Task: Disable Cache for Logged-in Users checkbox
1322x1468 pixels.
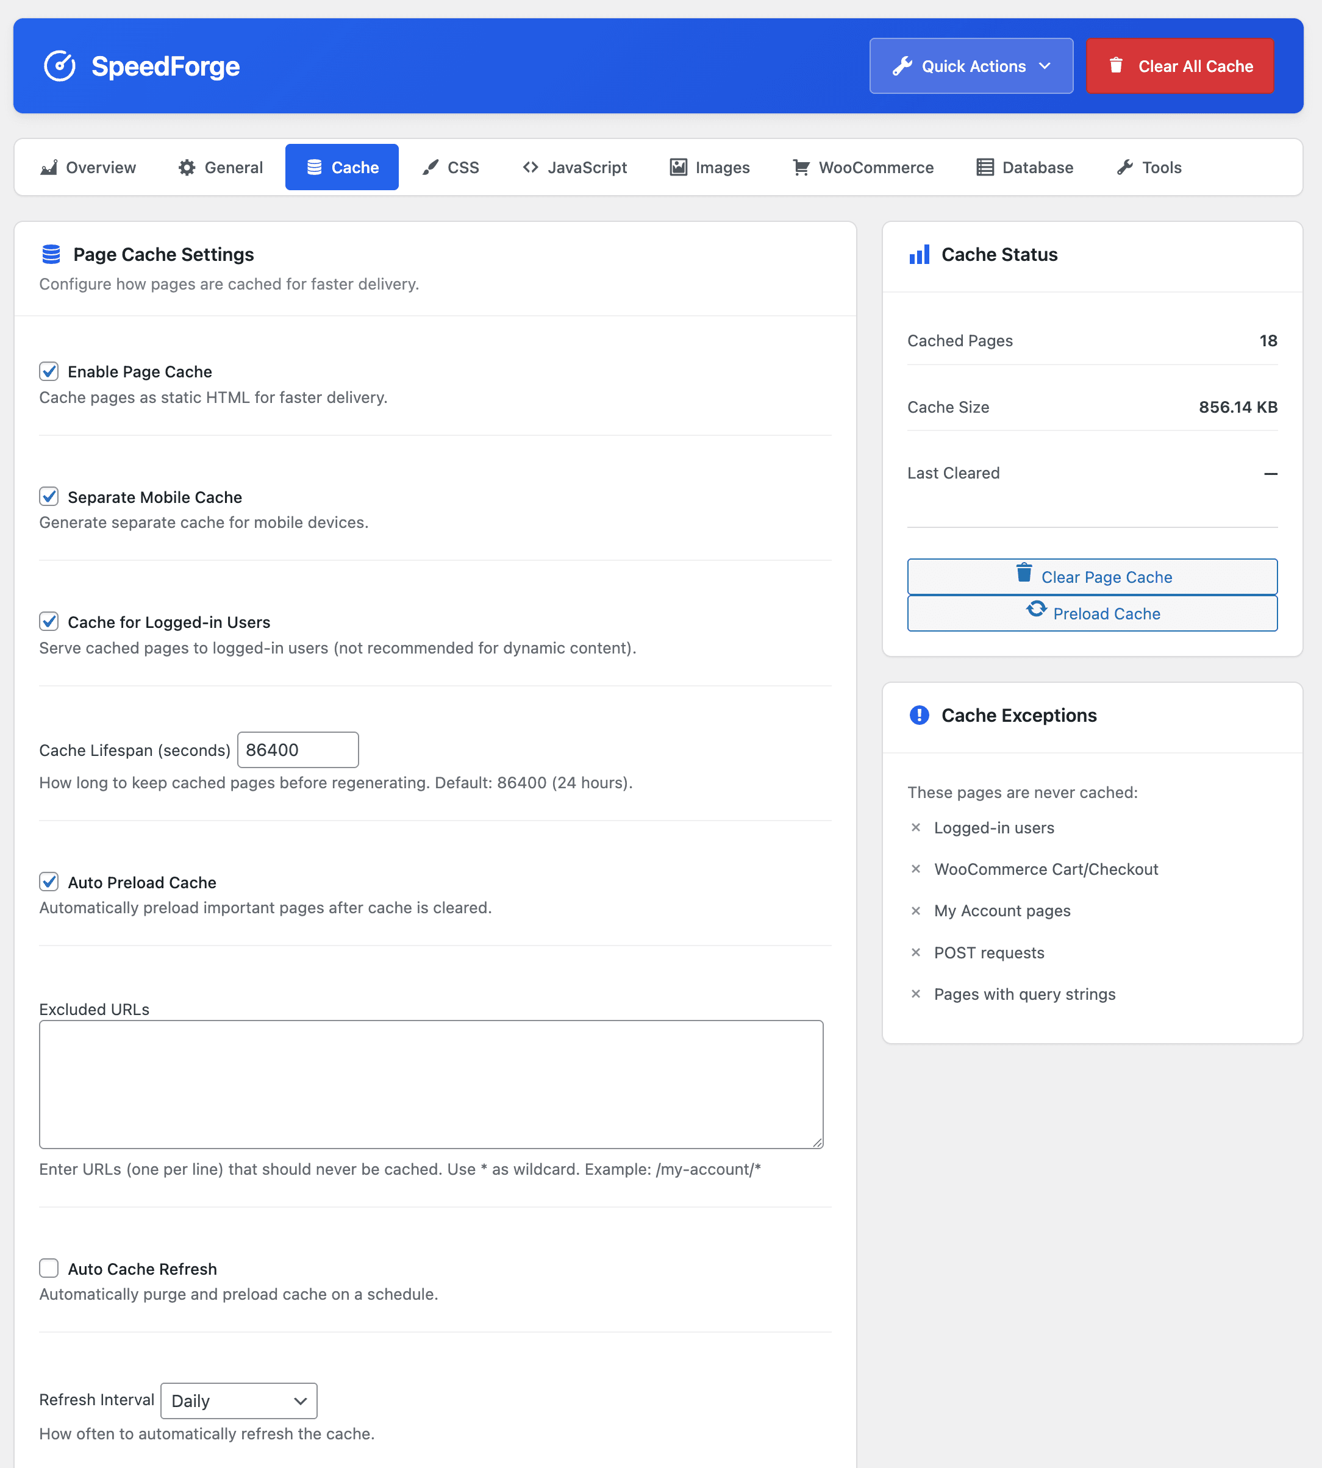Action: pos(49,621)
